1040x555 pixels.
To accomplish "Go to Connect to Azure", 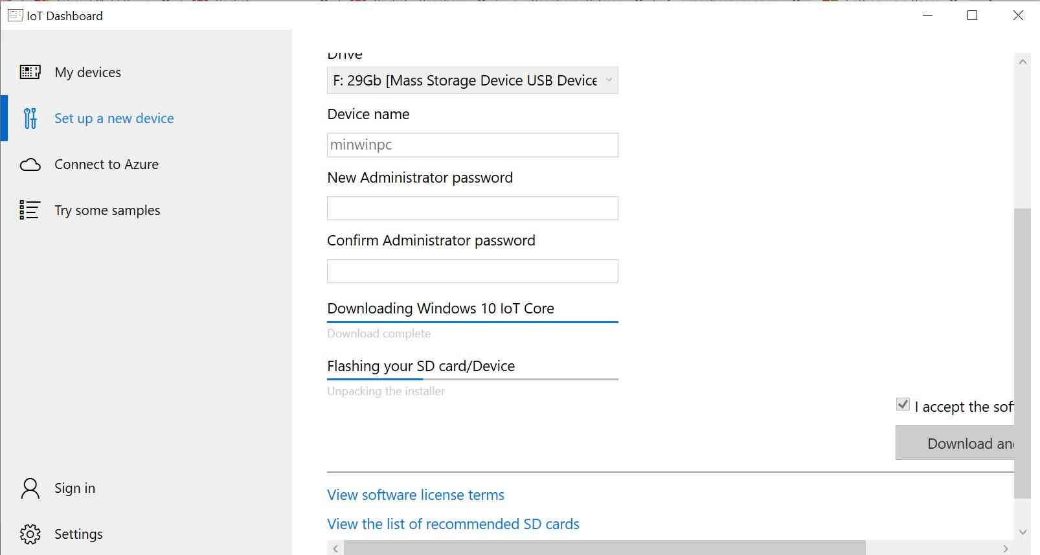I will pos(106,164).
